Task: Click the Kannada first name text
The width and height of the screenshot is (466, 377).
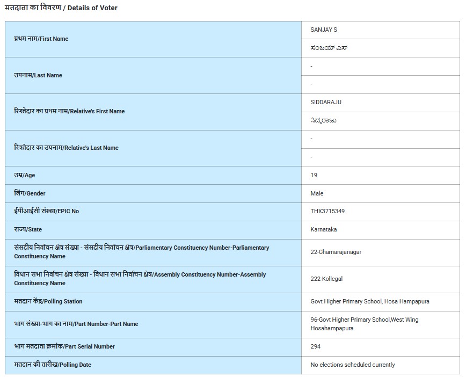Action: pos(327,48)
